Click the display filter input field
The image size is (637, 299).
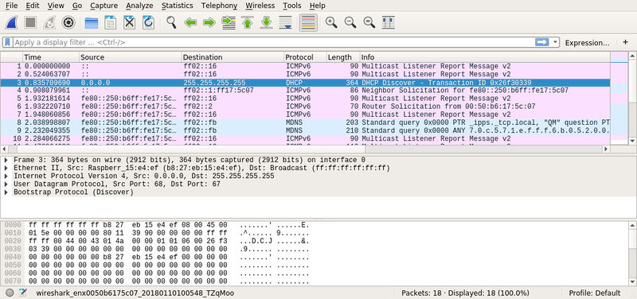click(273, 42)
